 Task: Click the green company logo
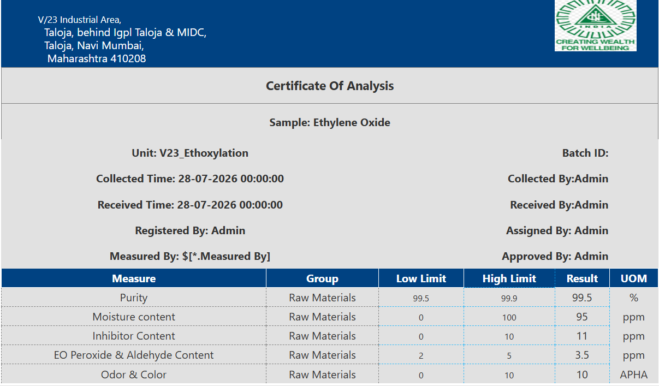[595, 26]
